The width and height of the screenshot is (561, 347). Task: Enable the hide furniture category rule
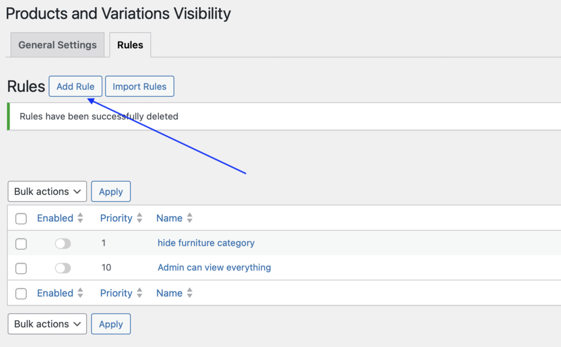[63, 244]
